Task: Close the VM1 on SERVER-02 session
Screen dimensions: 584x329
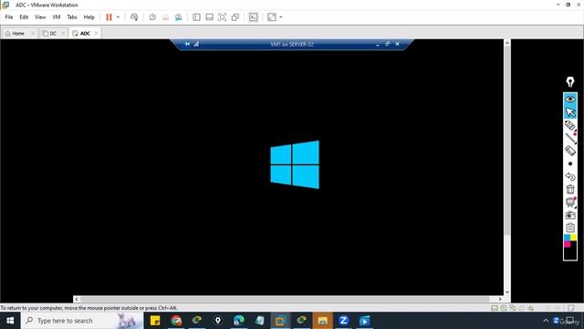Action: coord(398,44)
